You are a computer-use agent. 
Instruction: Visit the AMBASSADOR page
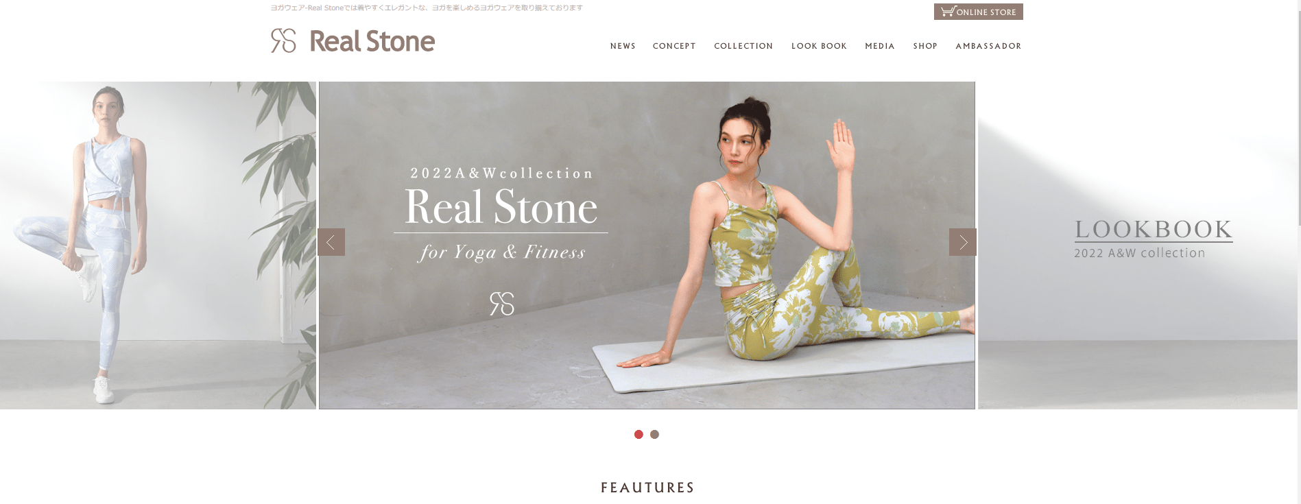988,46
